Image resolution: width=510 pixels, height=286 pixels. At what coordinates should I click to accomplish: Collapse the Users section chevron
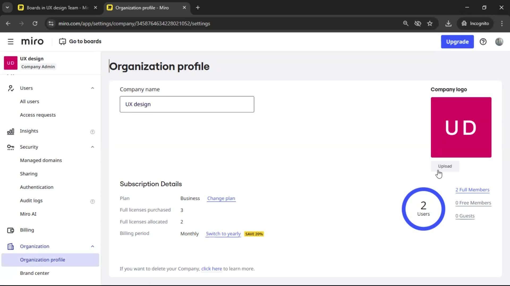point(92,88)
